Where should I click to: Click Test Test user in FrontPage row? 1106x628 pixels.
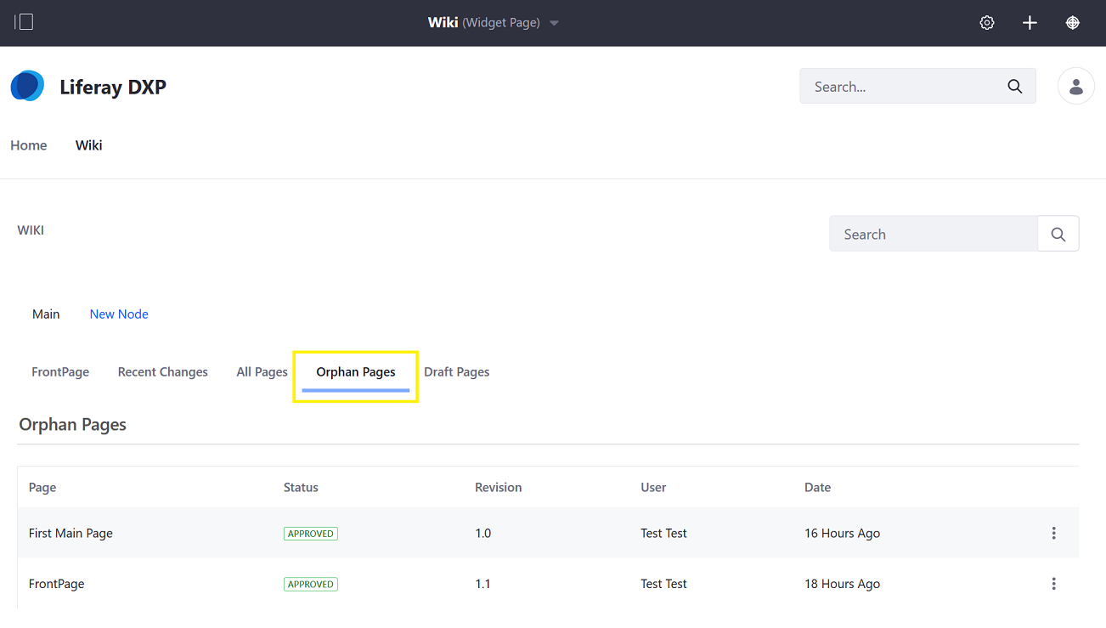[x=664, y=584]
